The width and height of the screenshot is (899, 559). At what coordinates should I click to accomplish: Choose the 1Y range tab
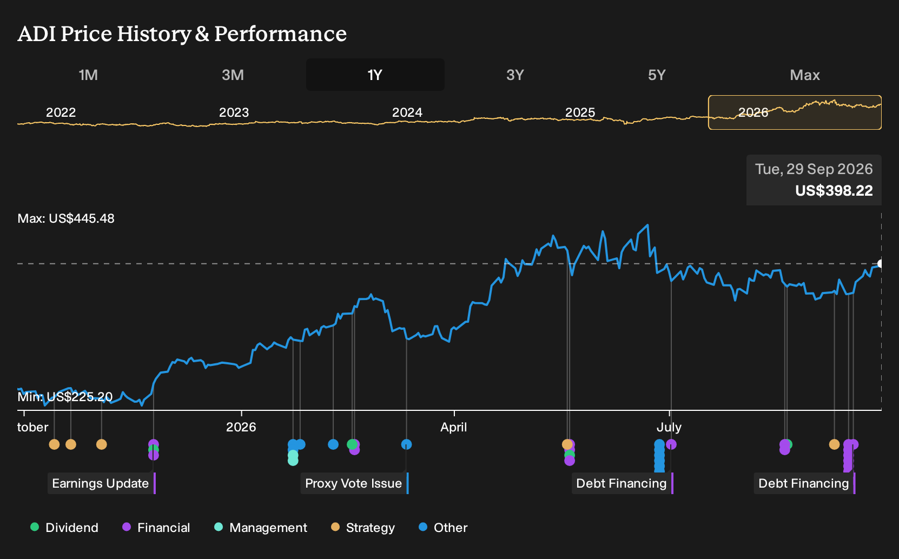click(375, 75)
